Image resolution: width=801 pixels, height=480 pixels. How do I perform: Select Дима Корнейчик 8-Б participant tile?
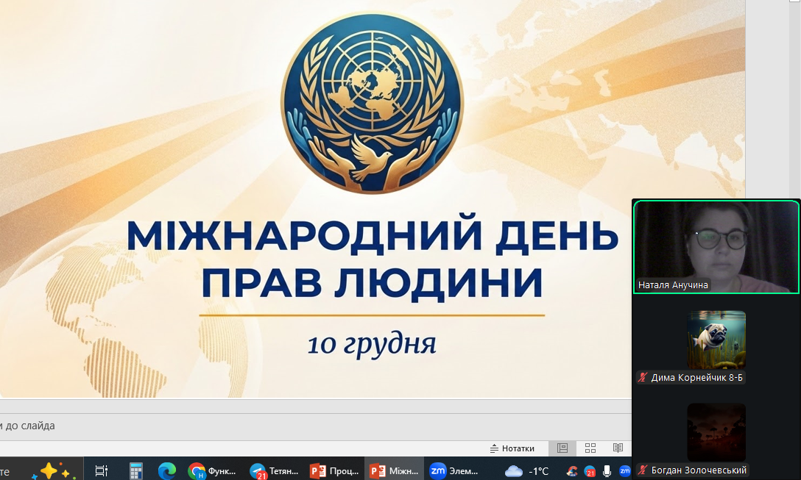click(716, 345)
